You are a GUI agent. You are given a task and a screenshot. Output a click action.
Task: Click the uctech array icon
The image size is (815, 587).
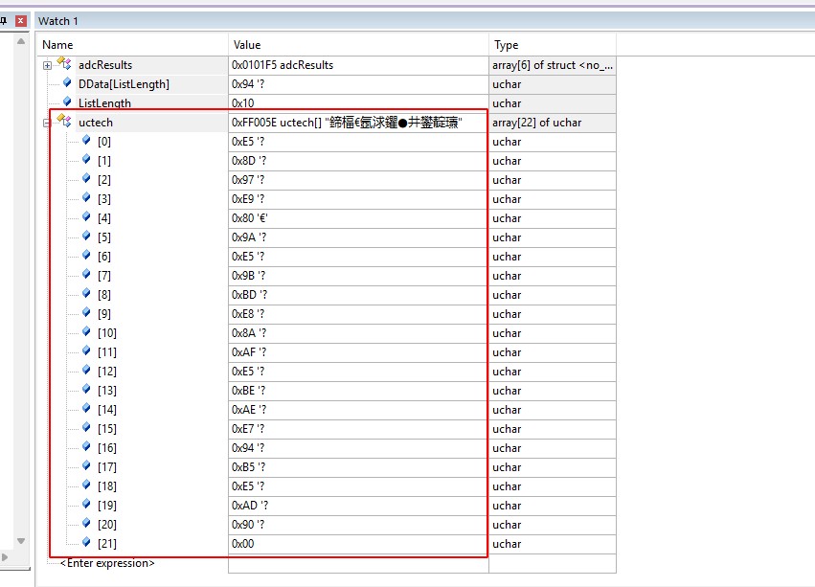point(65,123)
